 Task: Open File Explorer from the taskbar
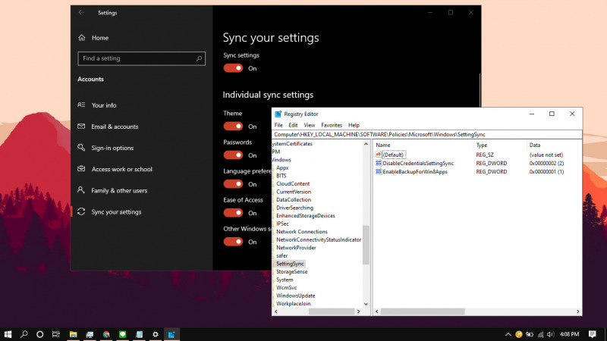click(73, 334)
